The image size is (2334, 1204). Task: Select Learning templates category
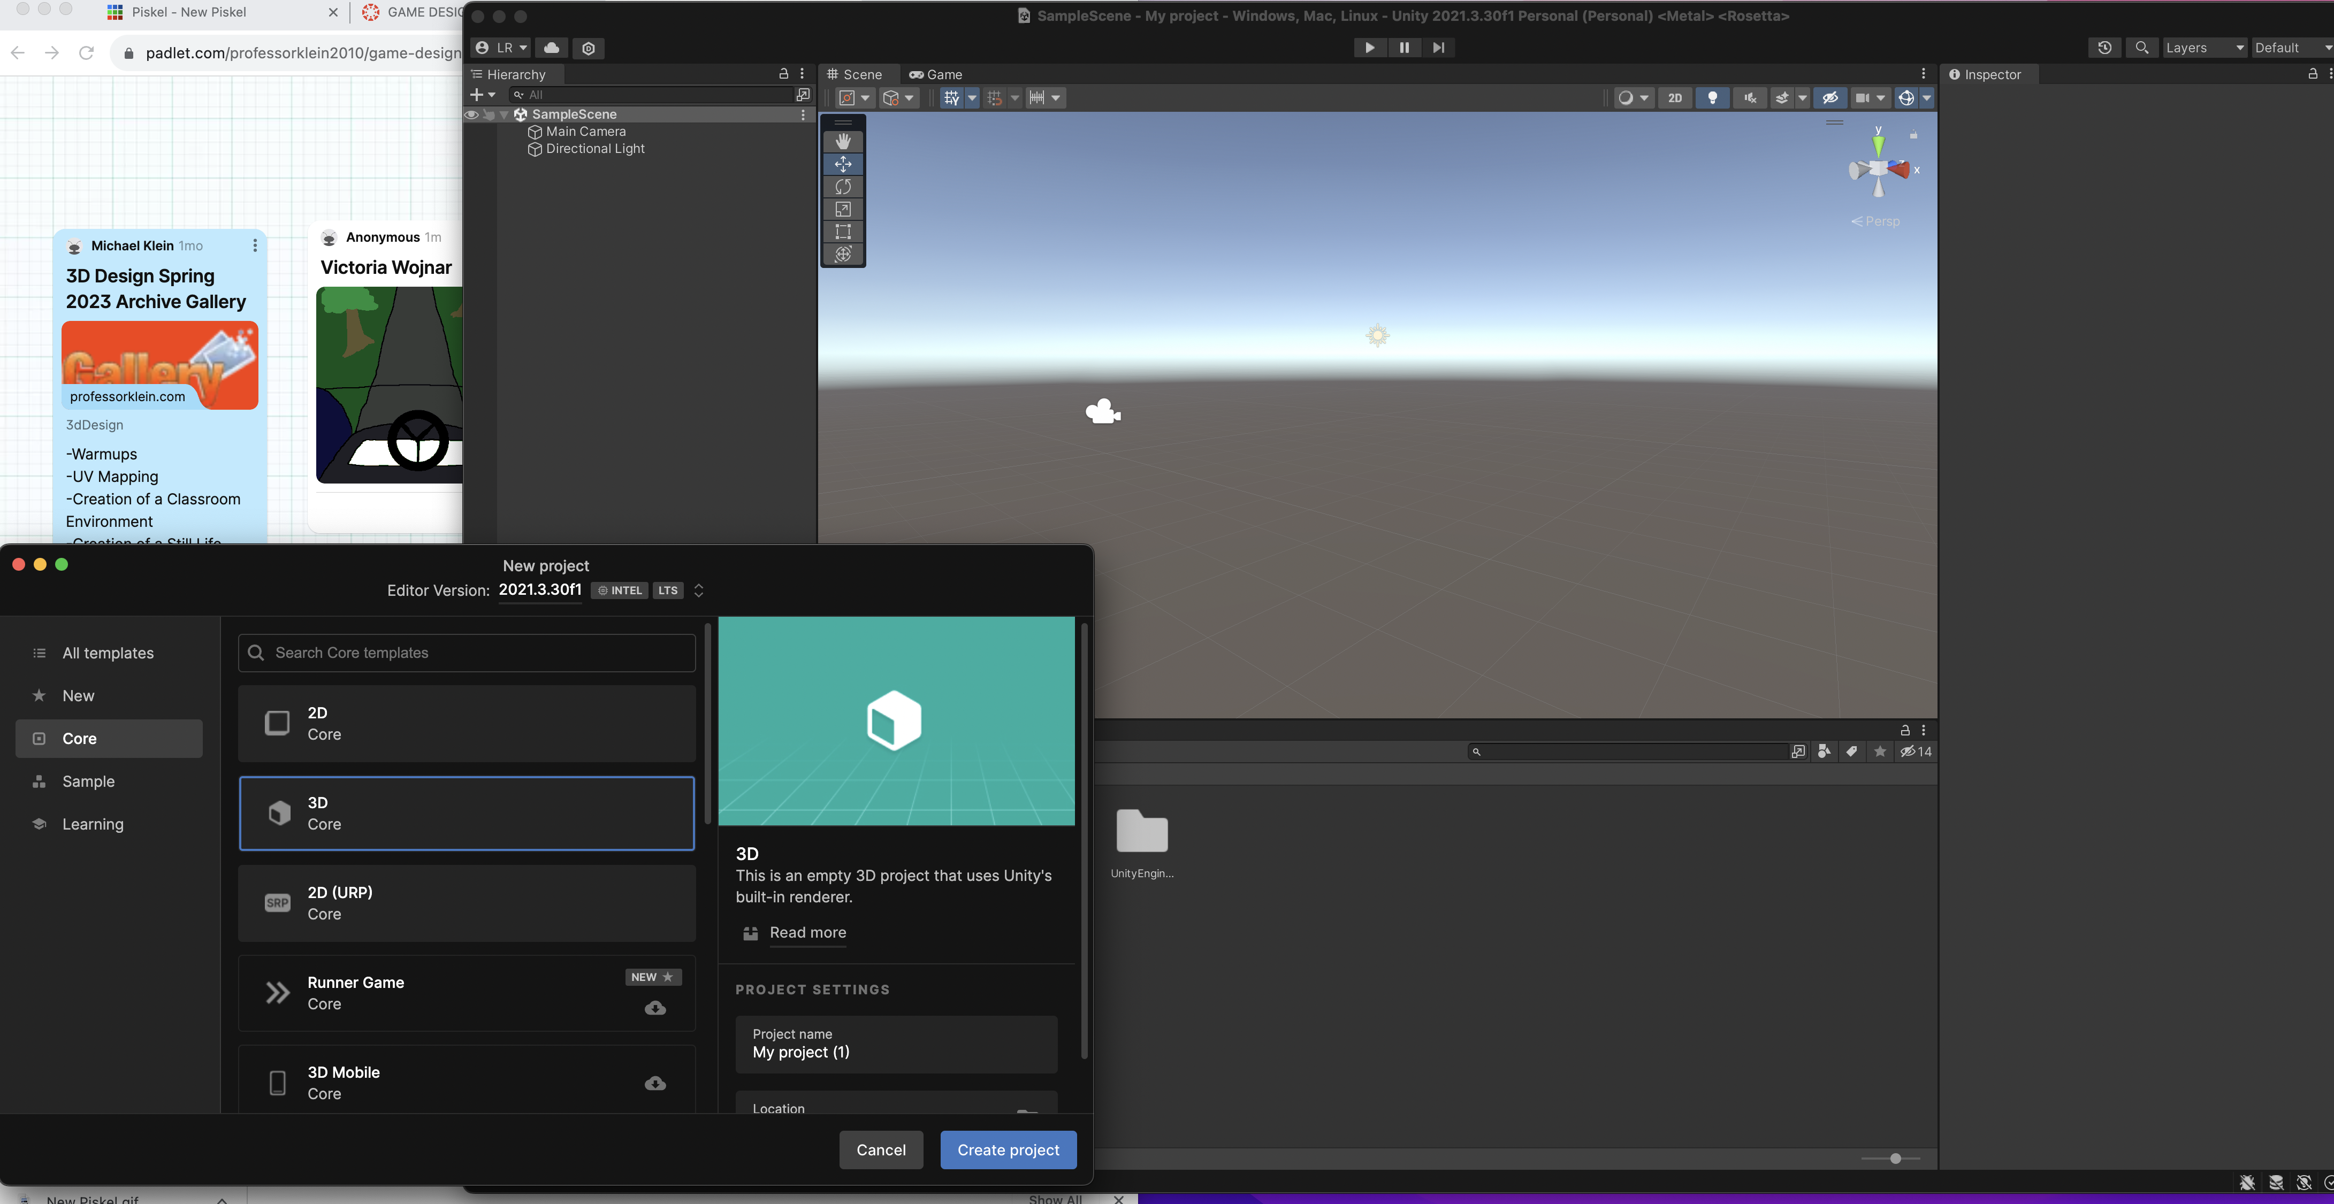pos(109,824)
